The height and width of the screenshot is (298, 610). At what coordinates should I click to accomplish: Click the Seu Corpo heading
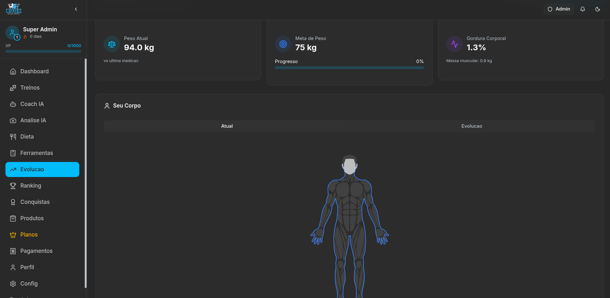(127, 106)
